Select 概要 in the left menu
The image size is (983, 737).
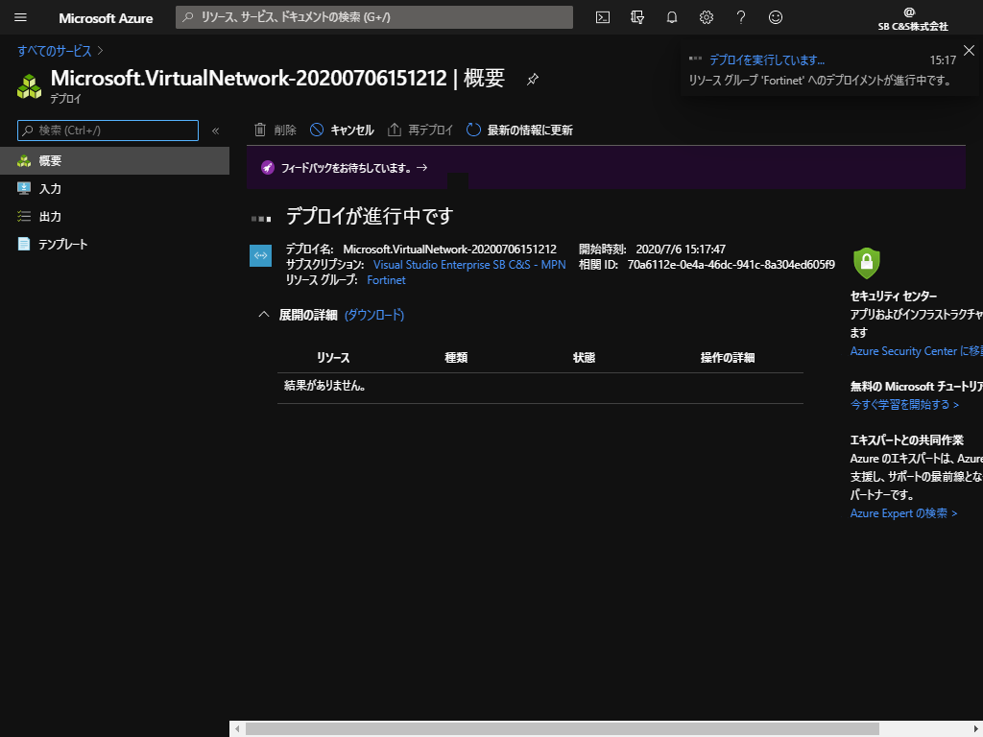click(115, 161)
